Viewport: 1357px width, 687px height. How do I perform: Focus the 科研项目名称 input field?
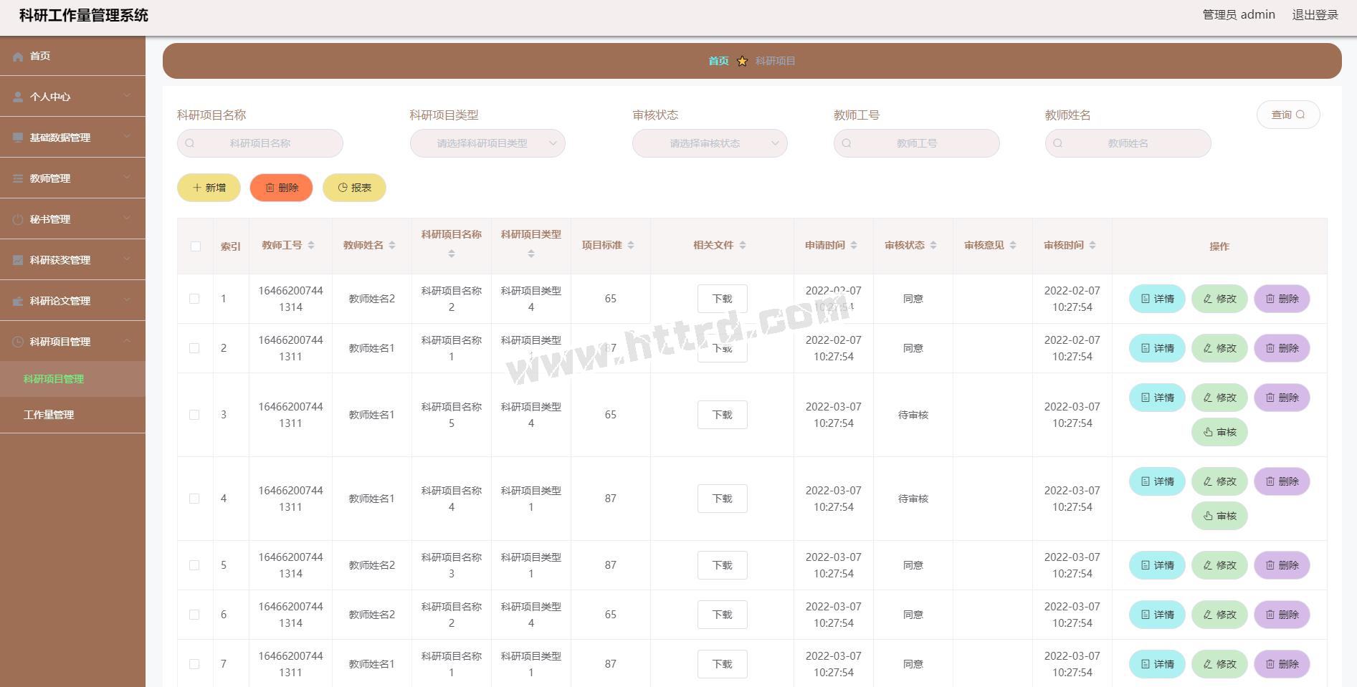[x=260, y=143]
